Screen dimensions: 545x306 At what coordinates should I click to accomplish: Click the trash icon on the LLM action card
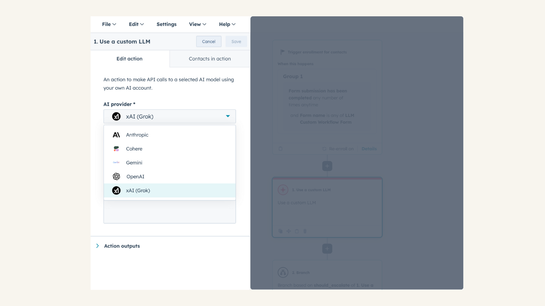[305, 231]
